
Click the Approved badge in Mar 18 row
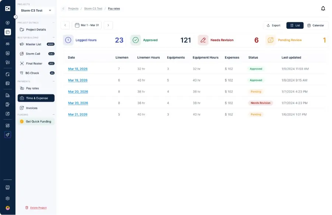(x=256, y=69)
